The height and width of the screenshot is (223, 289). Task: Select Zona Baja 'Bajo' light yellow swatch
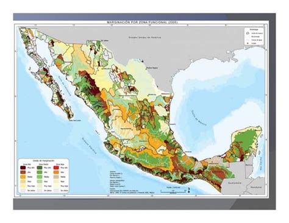(x=56, y=182)
